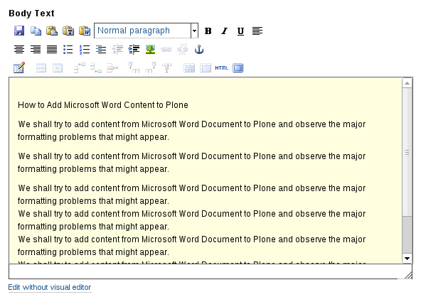421x297 pixels.
Task: Click the arrow of the paragraph style combo box
Action: (x=194, y=31)
